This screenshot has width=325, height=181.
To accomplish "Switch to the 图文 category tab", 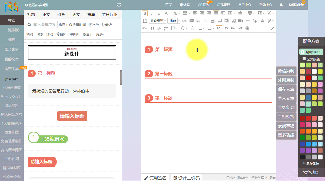I will [76, 15].
